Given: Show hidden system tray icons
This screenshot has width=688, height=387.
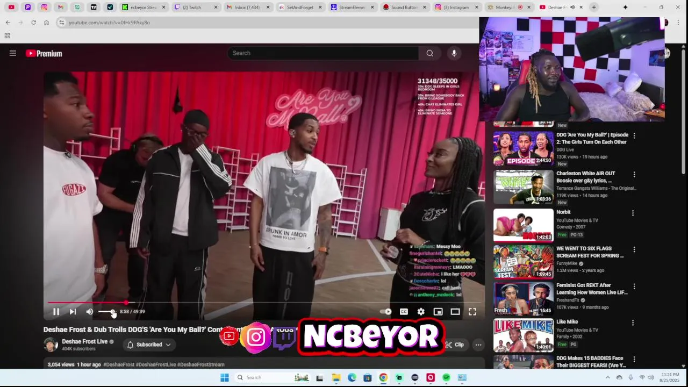Looking at the screenshot, I should pyautogui.click(x=608, y=377).
